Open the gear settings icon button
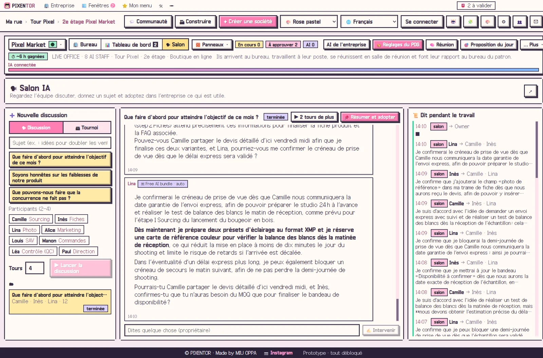 [504, 22]
